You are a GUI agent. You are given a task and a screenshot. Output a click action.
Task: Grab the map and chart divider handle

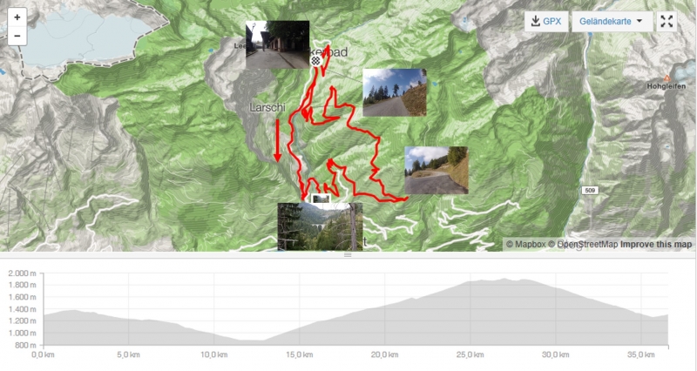click(x=348, y=255)
